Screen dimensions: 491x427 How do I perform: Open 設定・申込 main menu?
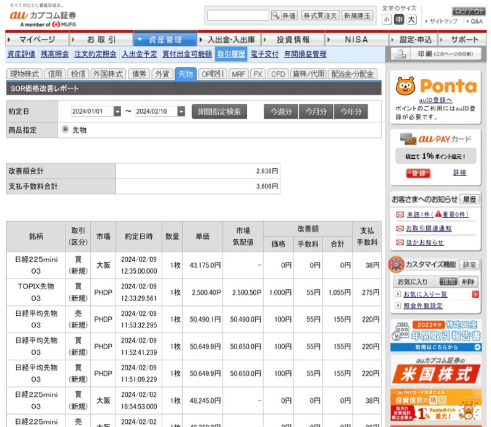tap(413, 40)
